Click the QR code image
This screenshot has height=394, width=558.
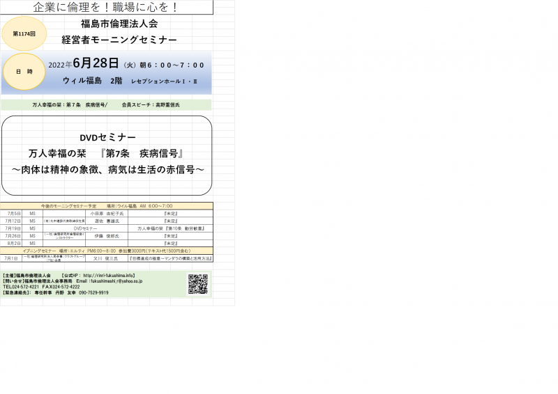[198, 284]
